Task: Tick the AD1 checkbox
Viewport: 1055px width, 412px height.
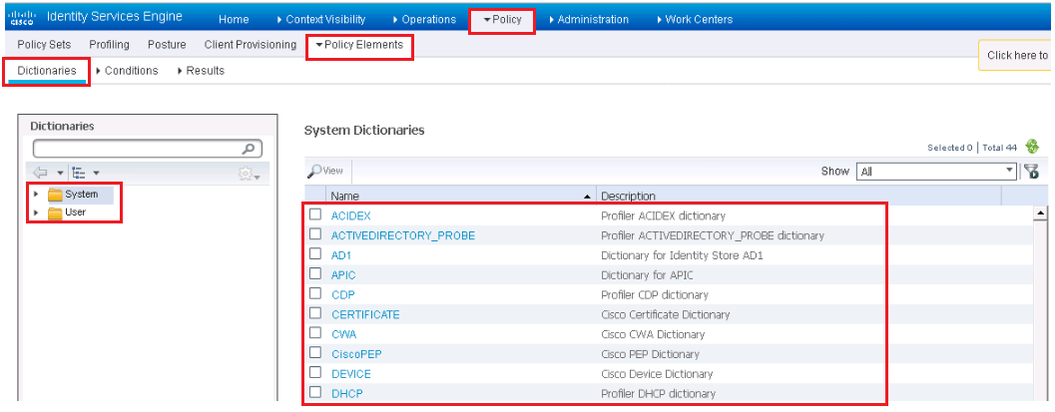Action: point(314,254)
